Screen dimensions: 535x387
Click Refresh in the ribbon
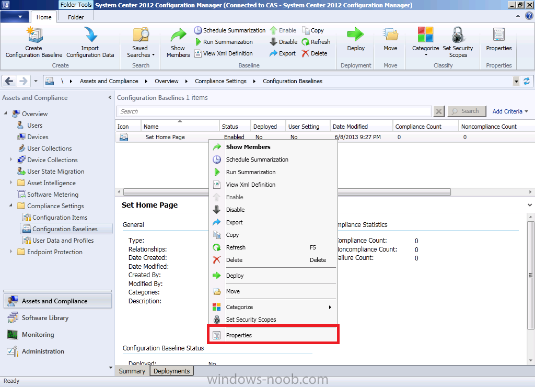316,42
